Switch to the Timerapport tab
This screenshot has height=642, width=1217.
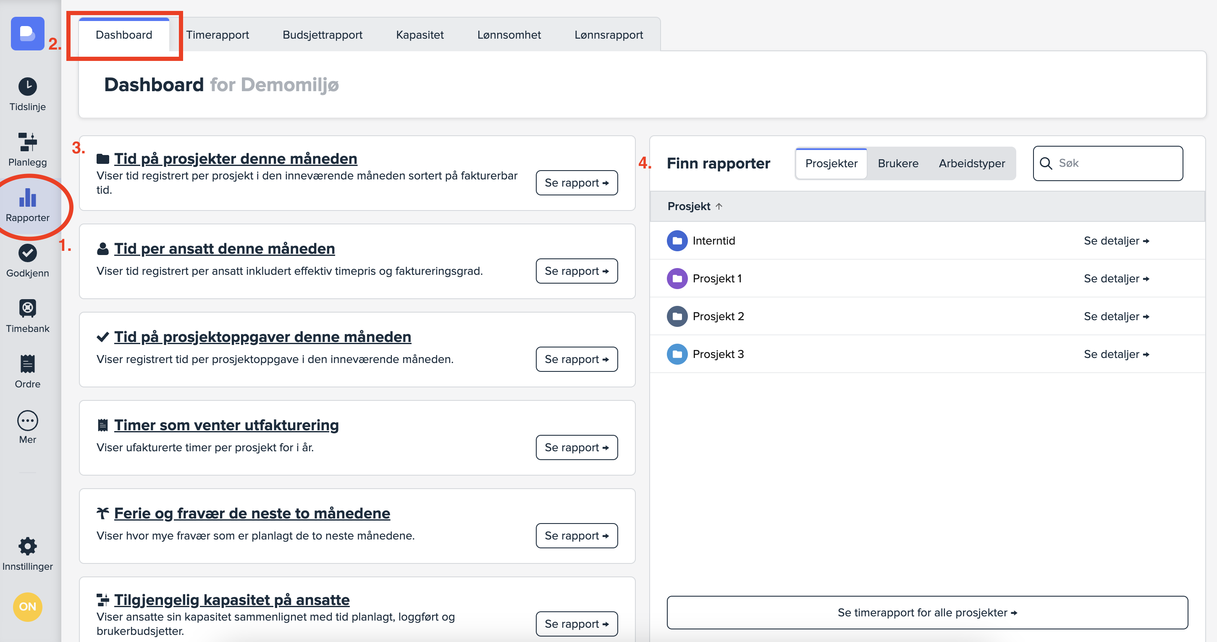click(218, 34)
